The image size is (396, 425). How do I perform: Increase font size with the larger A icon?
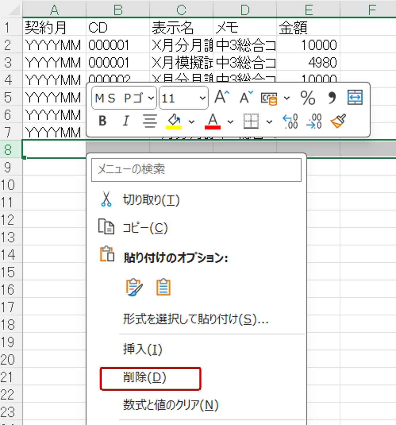pyautogui.click(x=221, y=97)
